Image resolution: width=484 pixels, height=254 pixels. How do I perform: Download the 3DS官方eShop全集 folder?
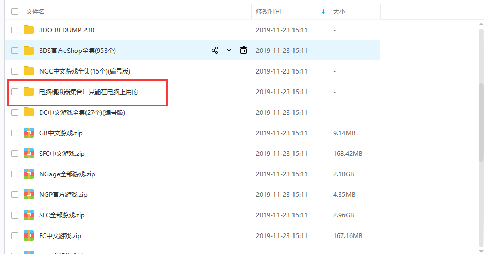pyautogui.click(x=229, y=50)
